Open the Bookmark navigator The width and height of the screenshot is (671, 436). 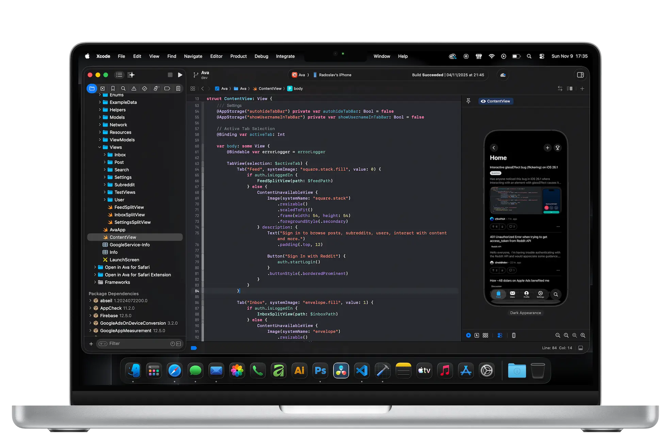(x=113, y=88)
